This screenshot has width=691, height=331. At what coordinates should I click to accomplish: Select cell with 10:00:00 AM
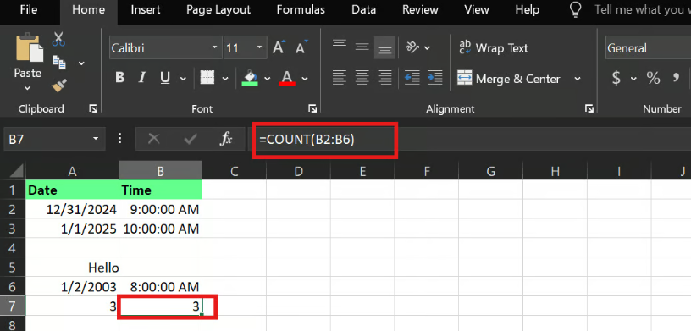tap(160, 229)
